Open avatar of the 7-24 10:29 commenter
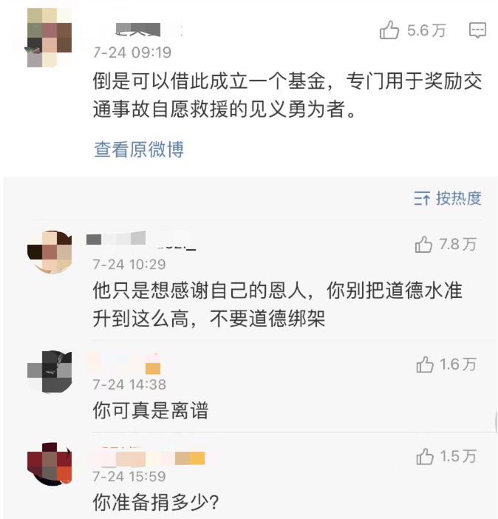Screen dimensions: 498x519 tap(49, 253)
